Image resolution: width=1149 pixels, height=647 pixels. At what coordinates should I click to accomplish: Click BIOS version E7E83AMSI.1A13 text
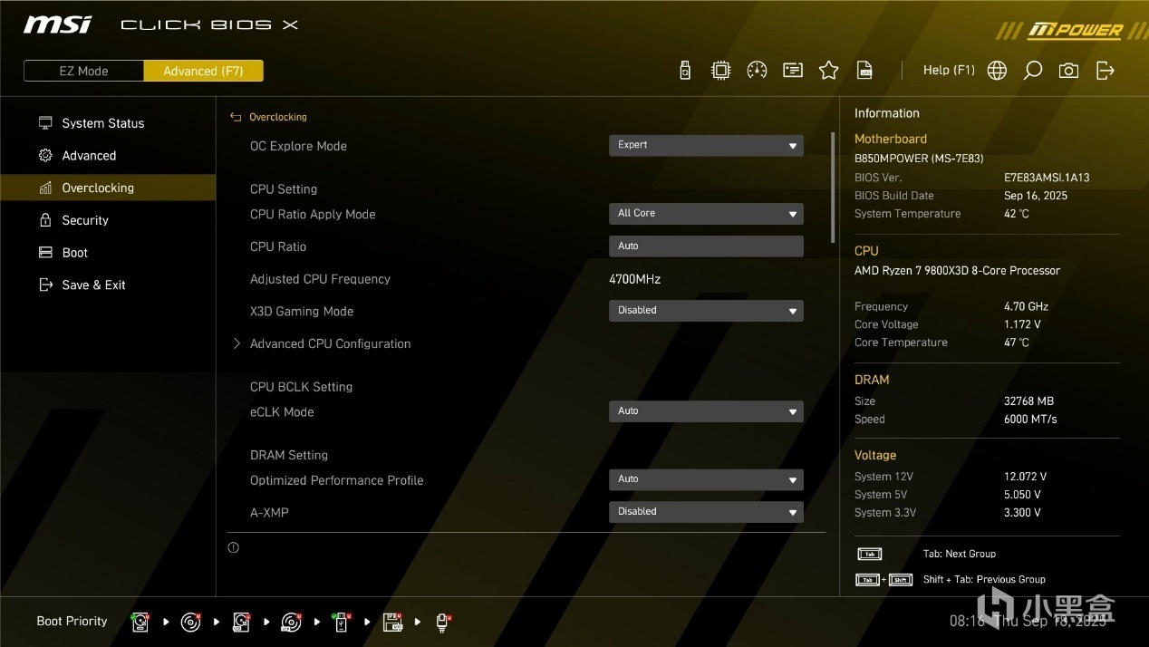pyautogui.click(x=1047, y=178)
